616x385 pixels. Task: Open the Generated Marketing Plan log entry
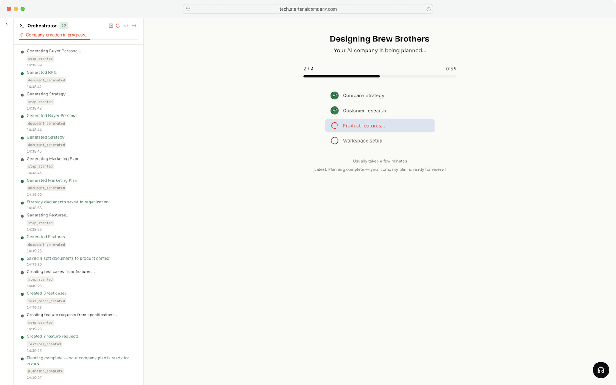52,180
